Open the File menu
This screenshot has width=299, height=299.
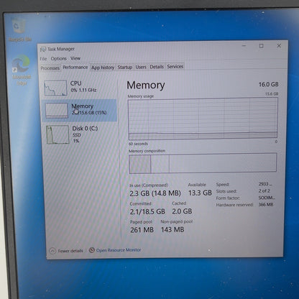(43, 59)
